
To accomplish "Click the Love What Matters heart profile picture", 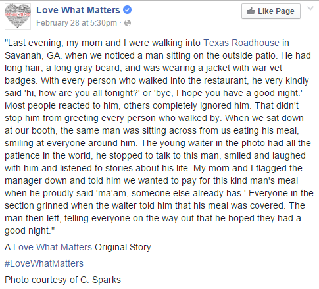I will pyautogui.click(x=18, y=16).
